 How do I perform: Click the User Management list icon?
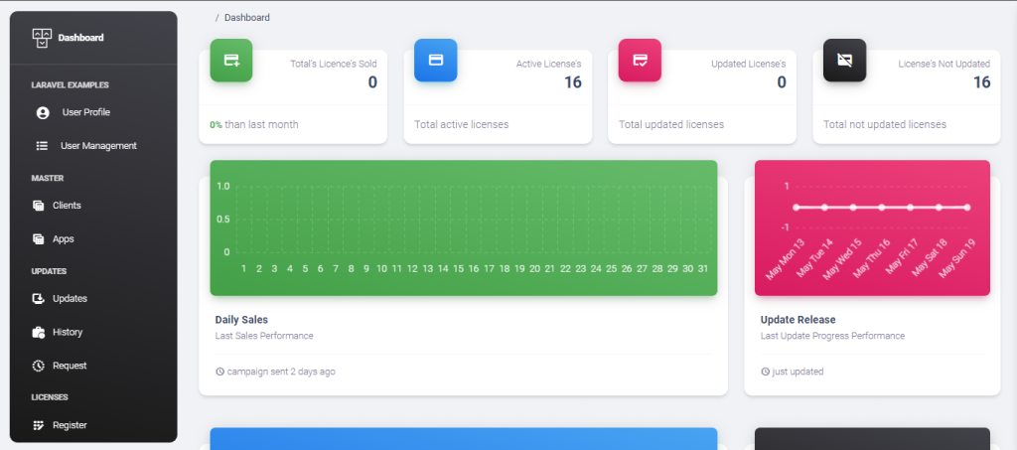[42, 146]
